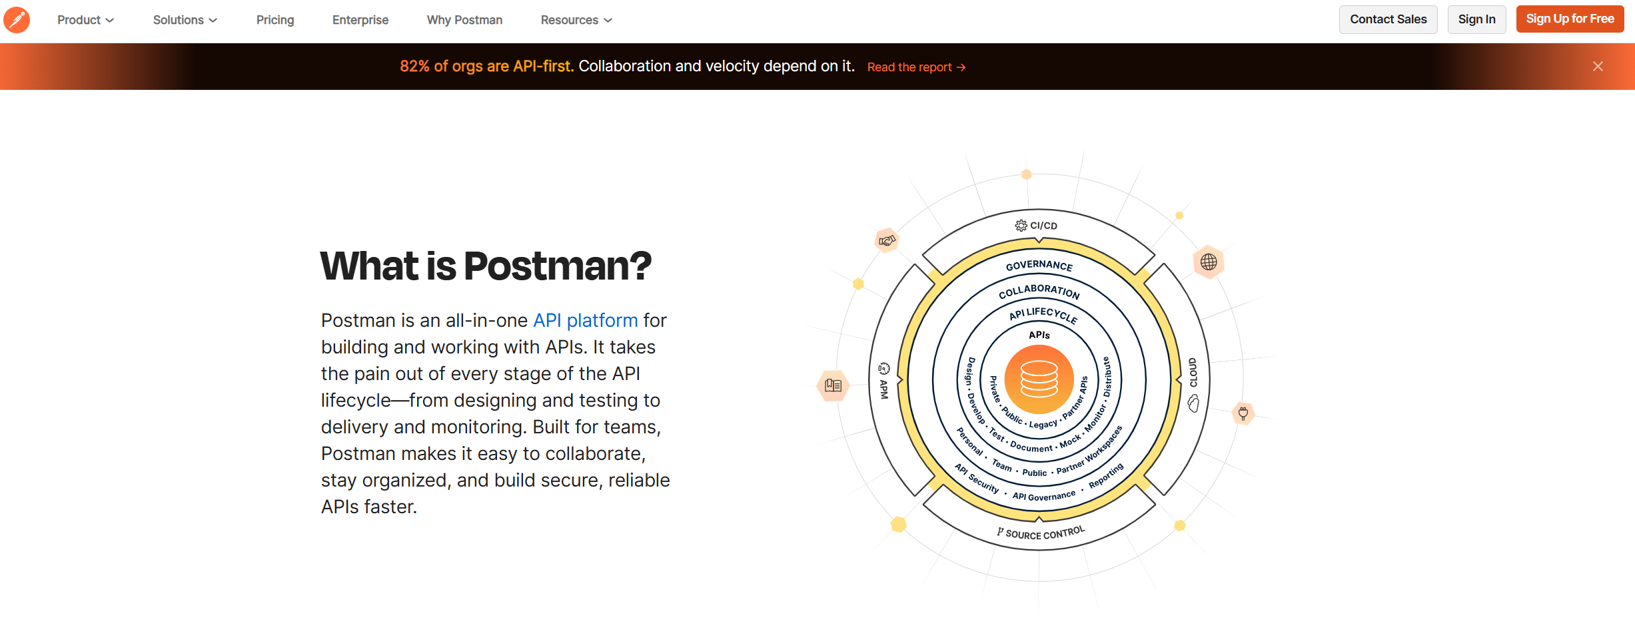
Task: Expand the Product dropdown menu
Action: 85,20
